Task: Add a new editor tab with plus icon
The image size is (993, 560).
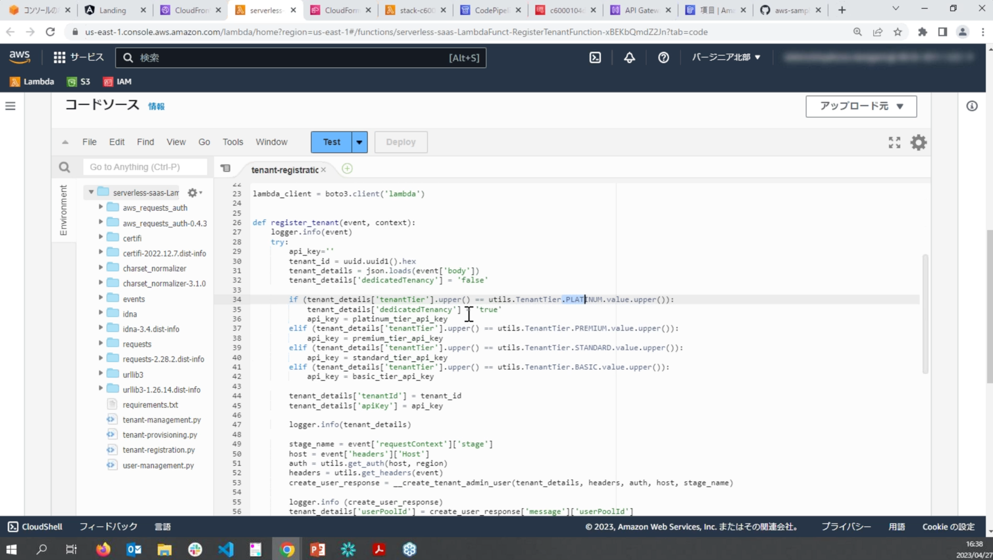Action: point(347,169)
